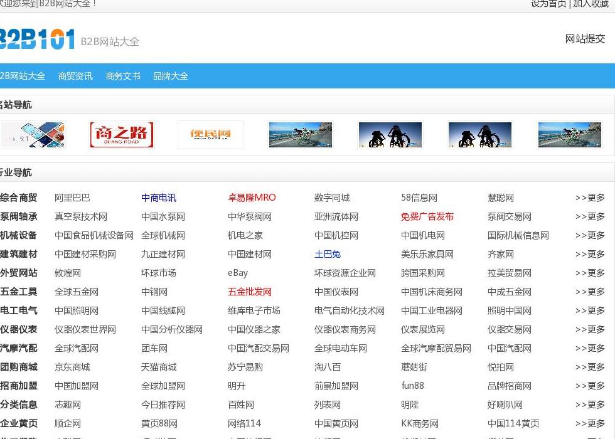
Task: Expand more links for 汽摩汽配 row
Action: [590, 348]
